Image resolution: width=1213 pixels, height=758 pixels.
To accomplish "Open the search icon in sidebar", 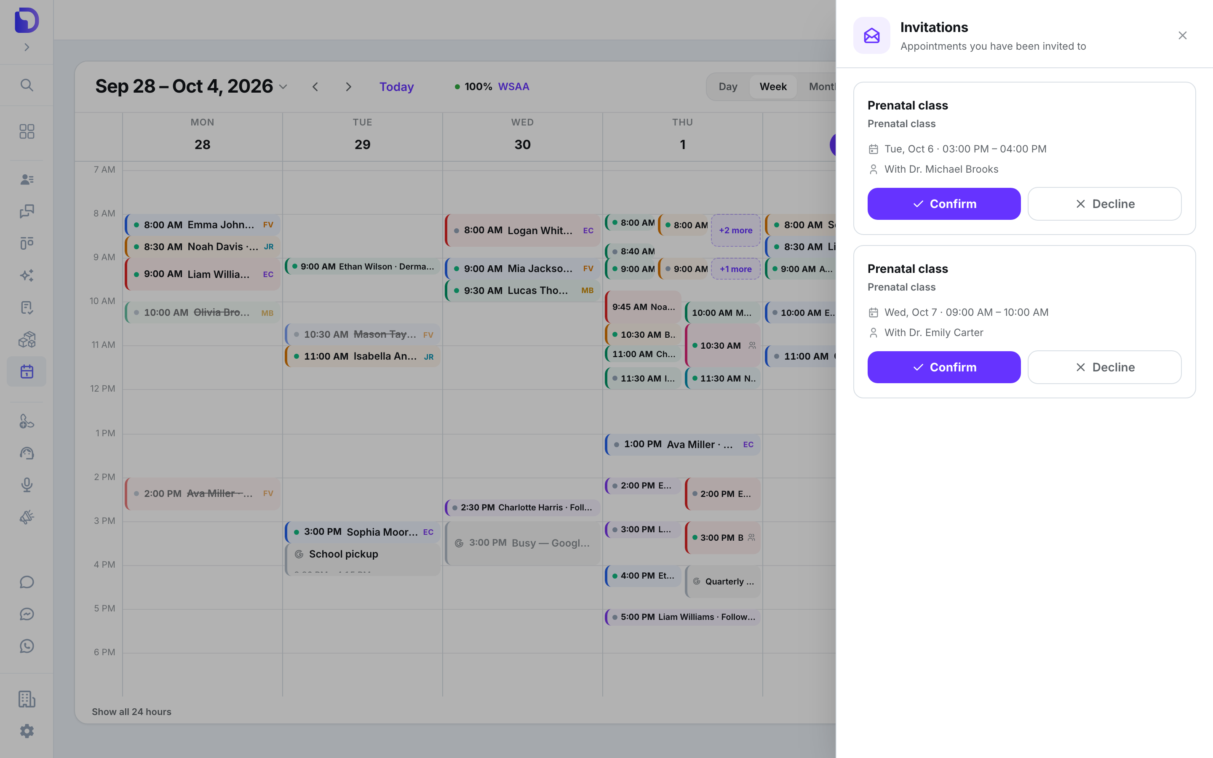I will (x=27, y=85).
